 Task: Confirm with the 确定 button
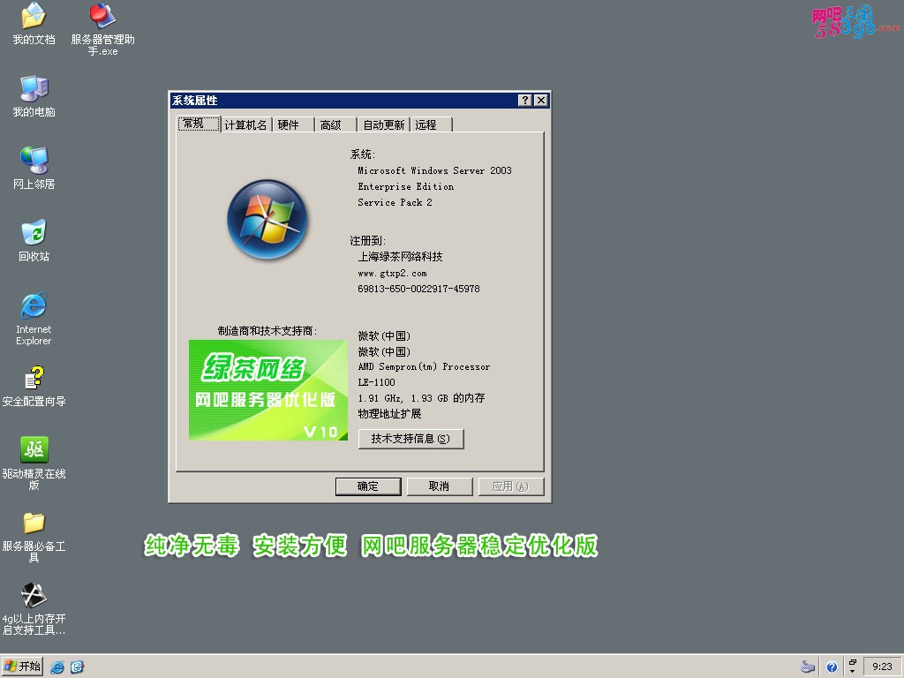[x=368, y=486]
